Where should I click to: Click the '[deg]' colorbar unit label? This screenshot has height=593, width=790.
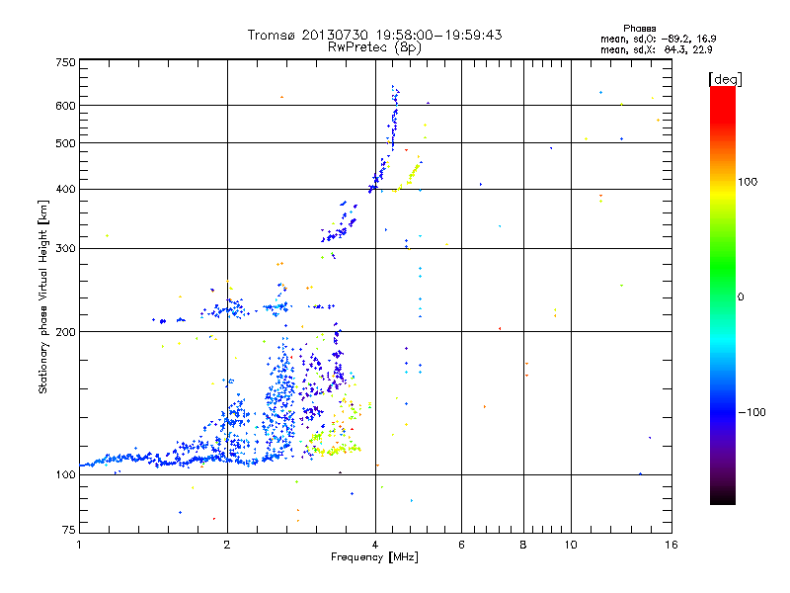(x=725, y=79)
